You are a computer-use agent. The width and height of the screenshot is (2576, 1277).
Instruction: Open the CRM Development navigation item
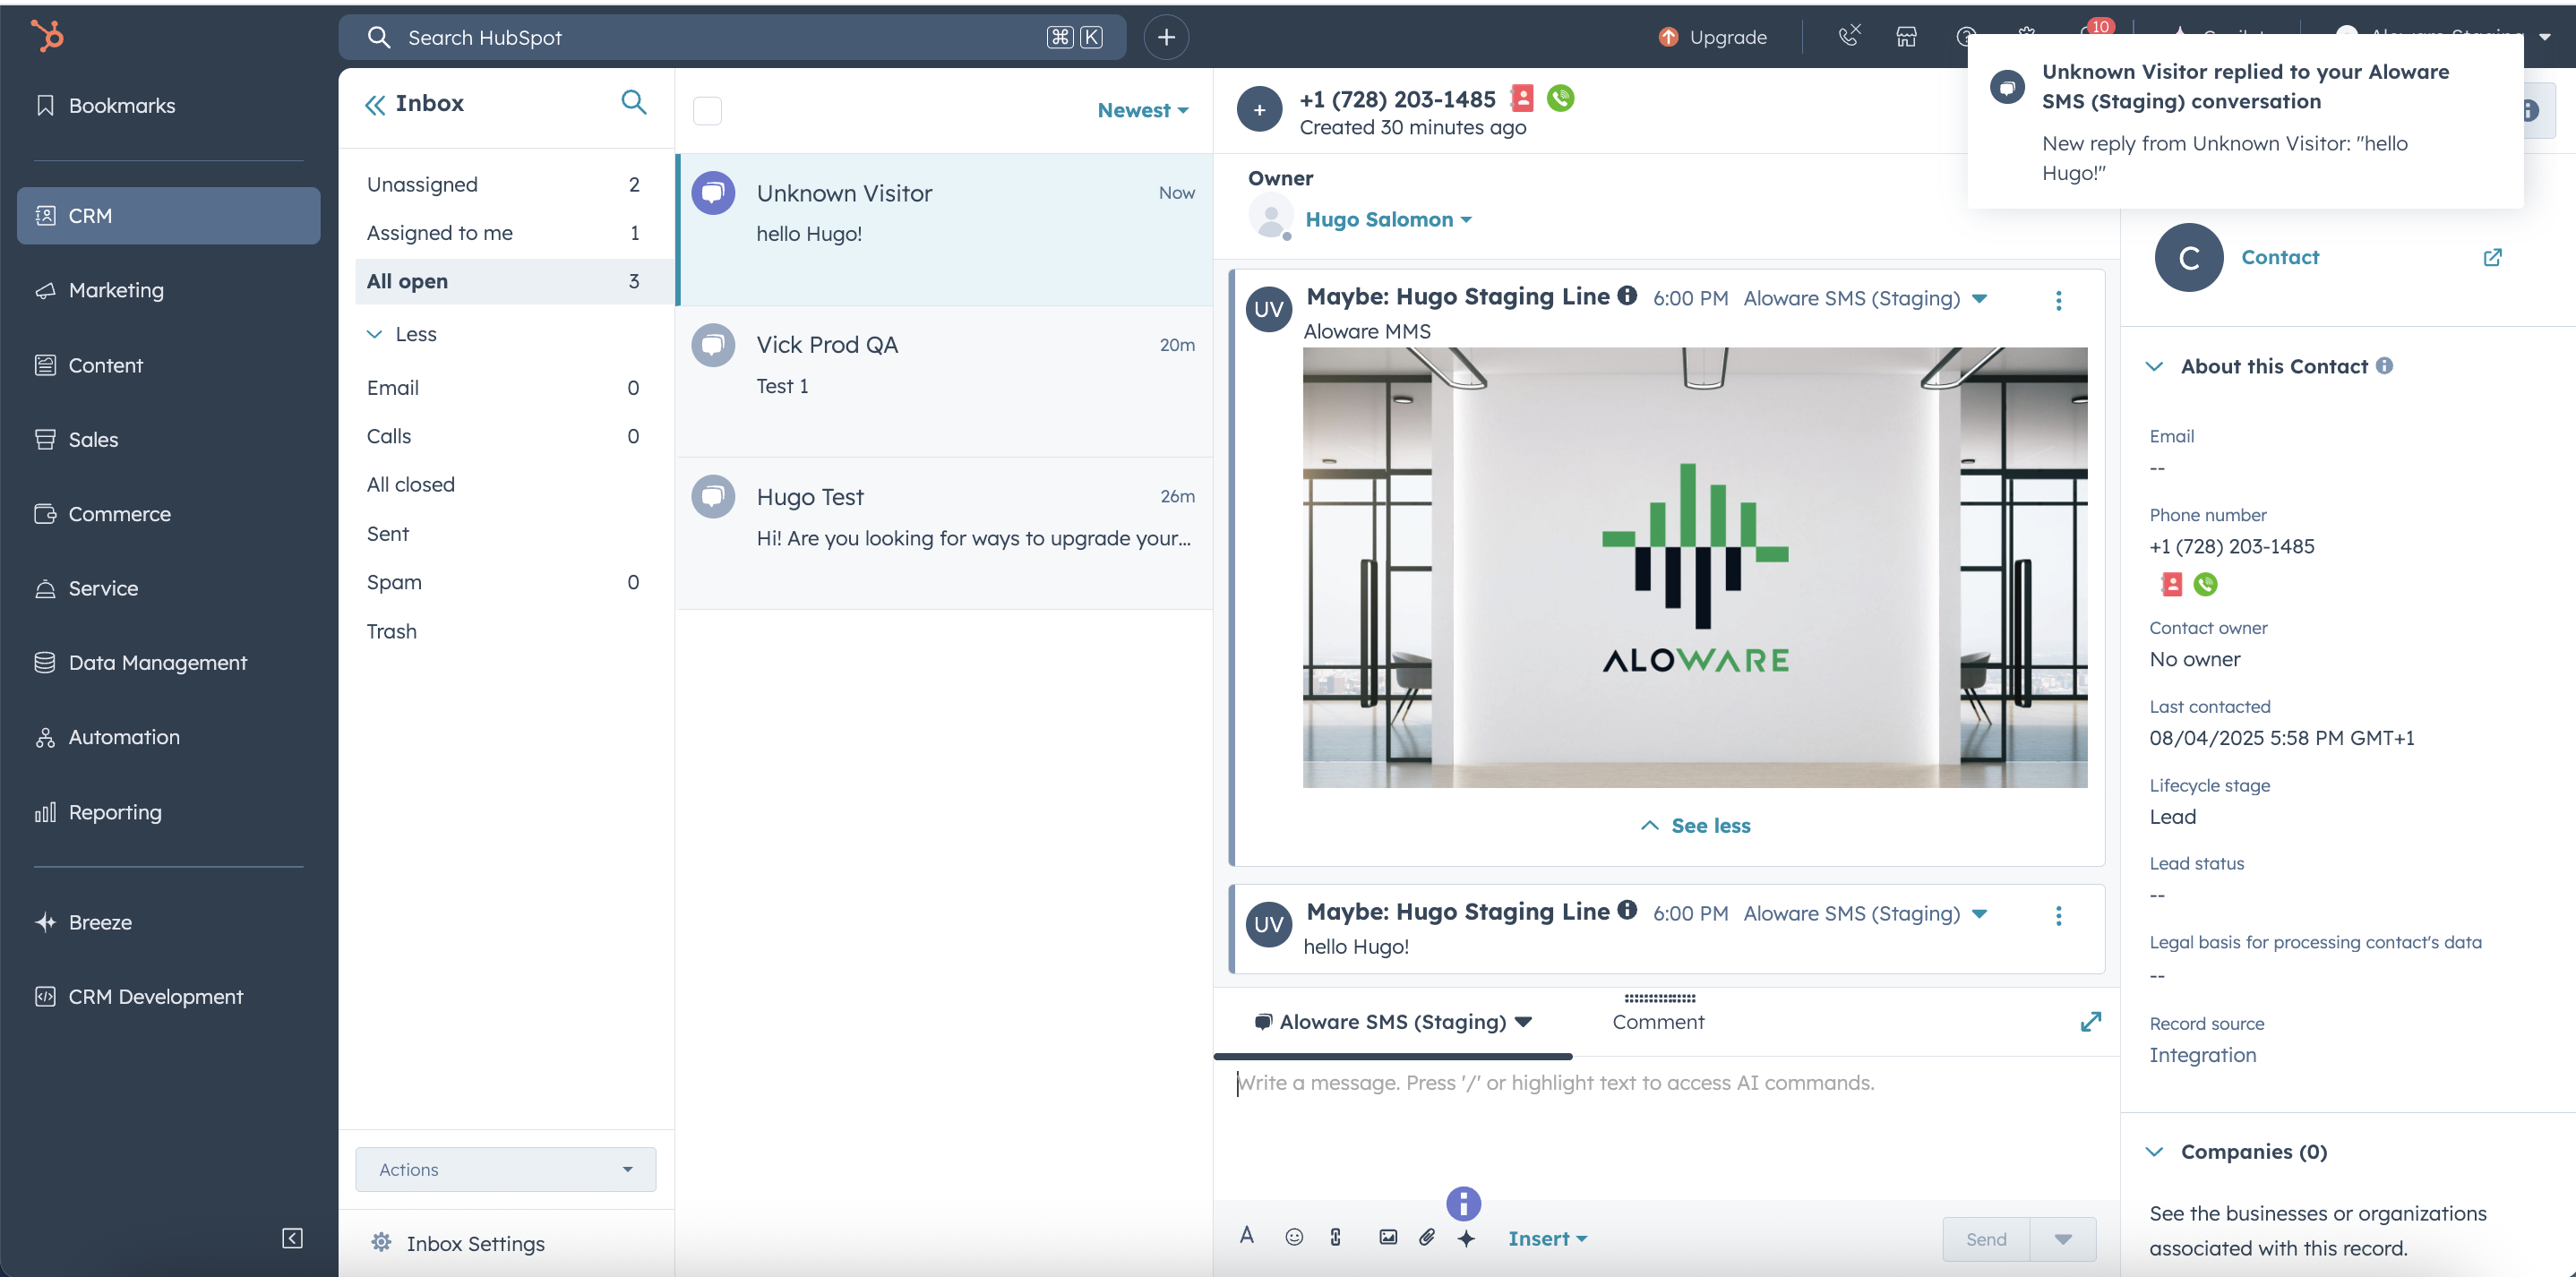tap(168, 997)
